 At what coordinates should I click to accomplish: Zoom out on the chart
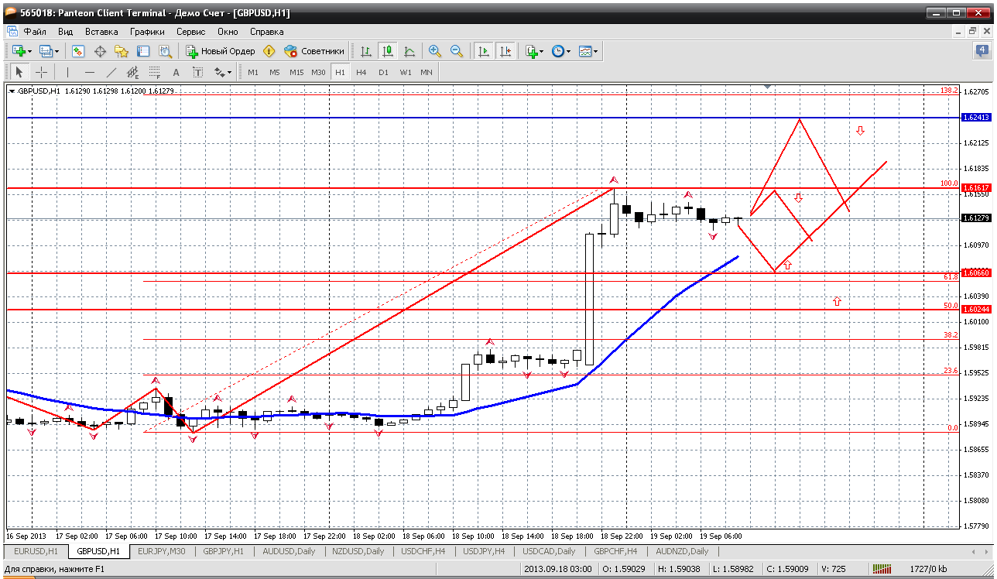457,51
